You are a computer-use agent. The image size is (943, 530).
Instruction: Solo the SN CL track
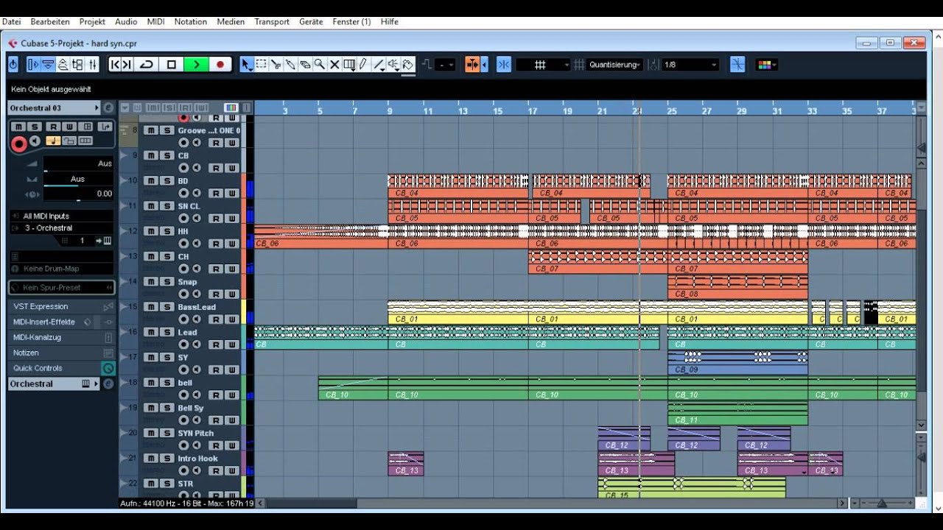(167, 206)
